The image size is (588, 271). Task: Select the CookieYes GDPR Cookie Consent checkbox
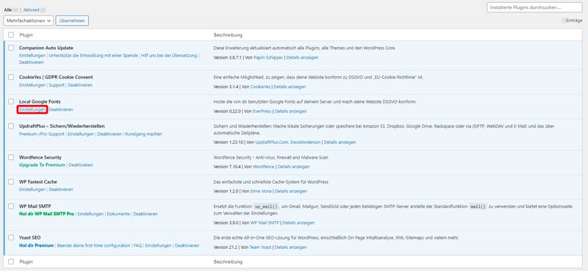[x=11, y=77]
